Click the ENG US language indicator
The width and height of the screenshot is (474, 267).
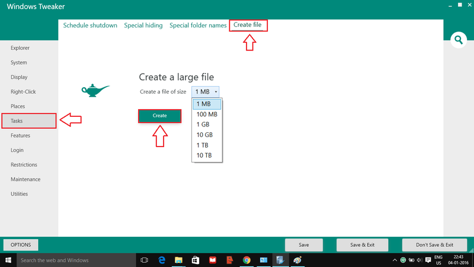tap(438, 260)
